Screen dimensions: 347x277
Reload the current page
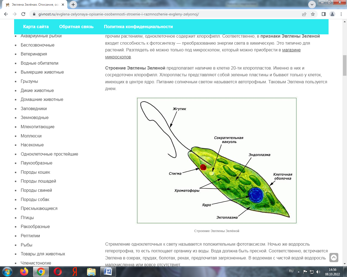[23, 14]
